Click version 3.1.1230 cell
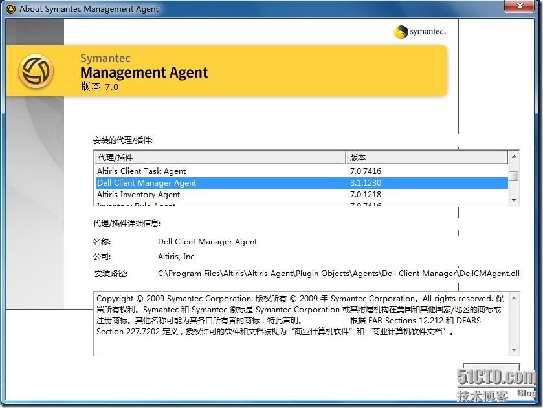The image size is (543, 408). coord(366,183)
